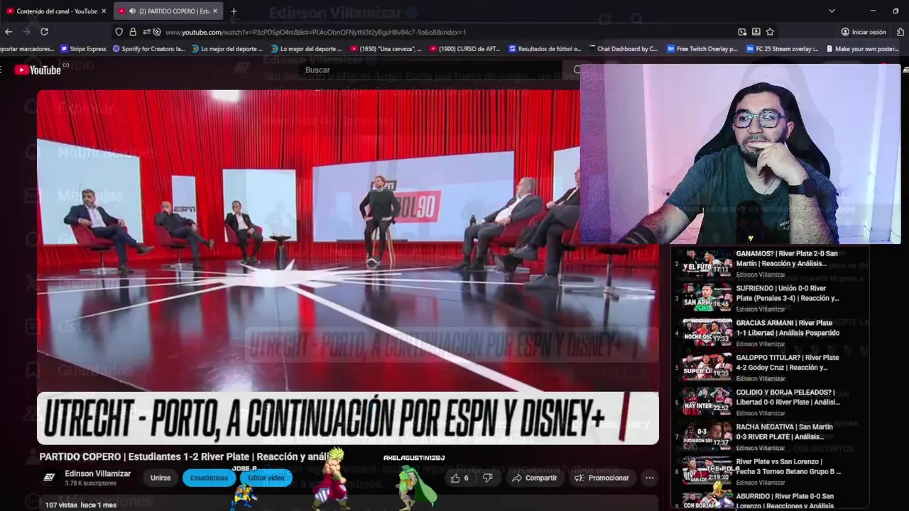The width and height of the screenshot is (909, 511).
Task: Open the (1650) Una cerveza bookmark
Action: 386,49
